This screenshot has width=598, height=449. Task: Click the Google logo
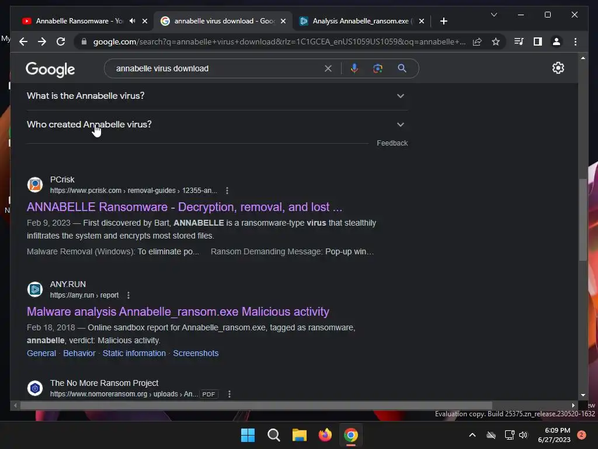50,70
